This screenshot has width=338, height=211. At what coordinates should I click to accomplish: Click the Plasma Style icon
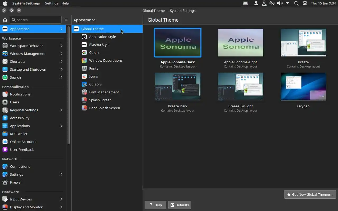click(x=84, y=45)
